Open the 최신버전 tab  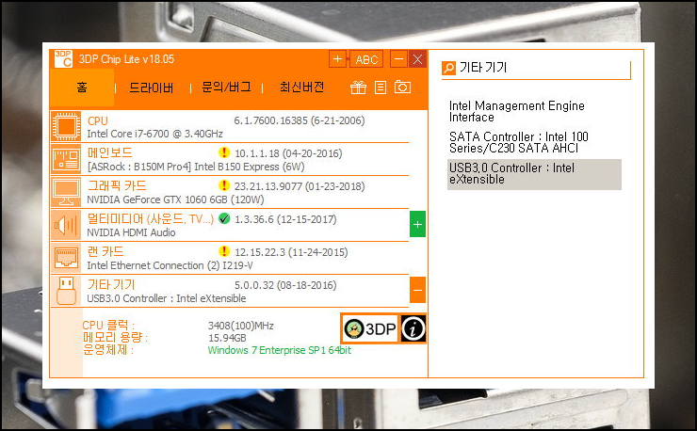coord(301,88)
